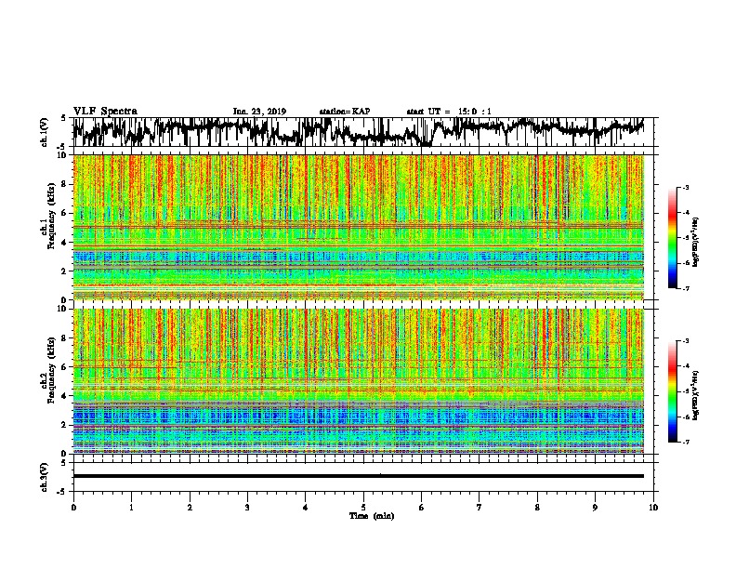The width and height of the screenshot is (736, 569).
Task: Click the ch.1 color bar log(PSD) label
Action: (696, 242)
